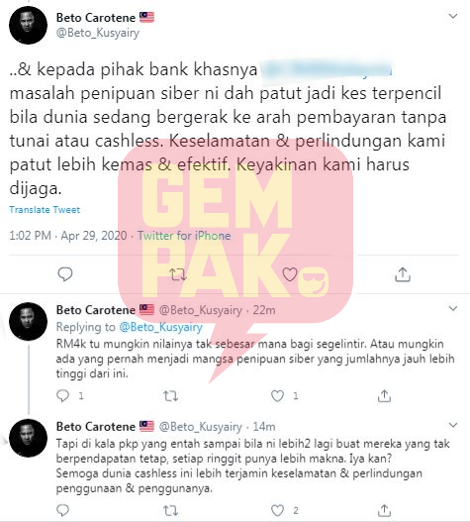The image size is (470, 522).
Task: Like the 22m reply about RM4k
Action: coord(277,395)
